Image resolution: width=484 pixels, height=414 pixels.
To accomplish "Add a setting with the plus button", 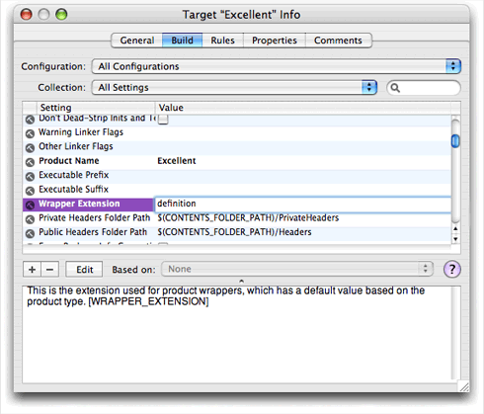I will 32,270.
